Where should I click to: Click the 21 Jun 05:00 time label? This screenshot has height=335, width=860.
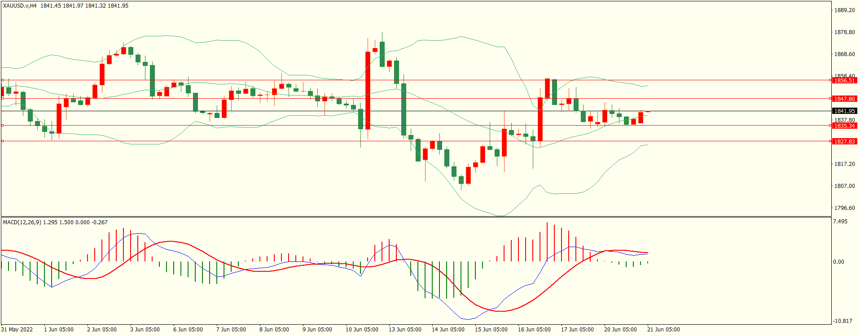click(x=663, y=330)
